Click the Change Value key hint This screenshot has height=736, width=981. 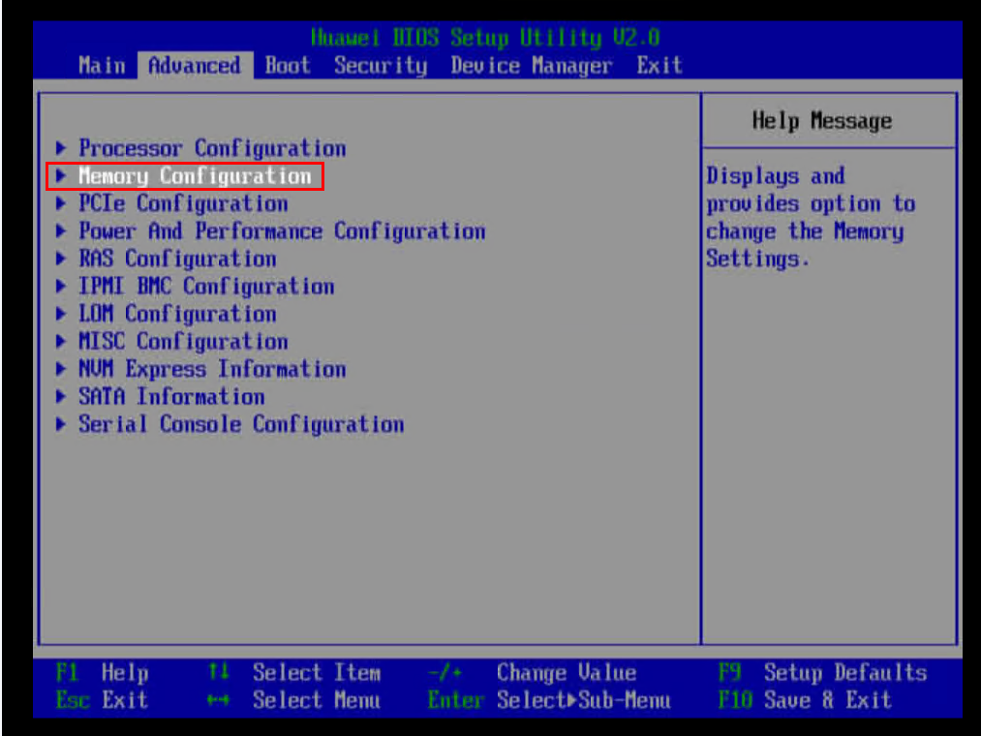(x=533, y=673)
